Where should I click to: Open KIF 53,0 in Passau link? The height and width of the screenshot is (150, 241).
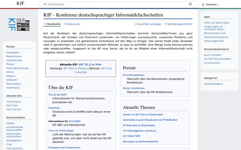tap(75, 68)
